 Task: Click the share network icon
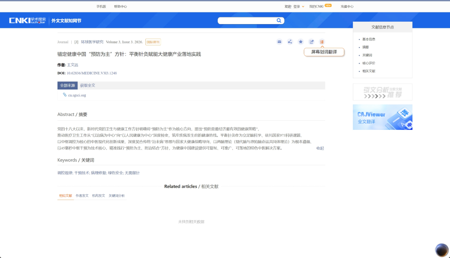(x=290, y=42)
